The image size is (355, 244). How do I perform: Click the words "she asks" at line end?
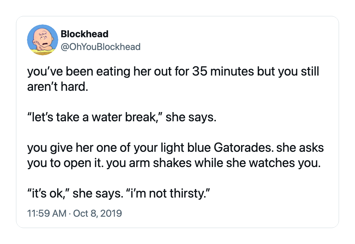click(300, 148)
